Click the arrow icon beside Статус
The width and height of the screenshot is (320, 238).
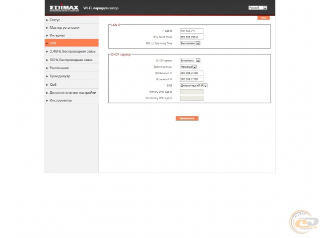click(x=47, y=20)
